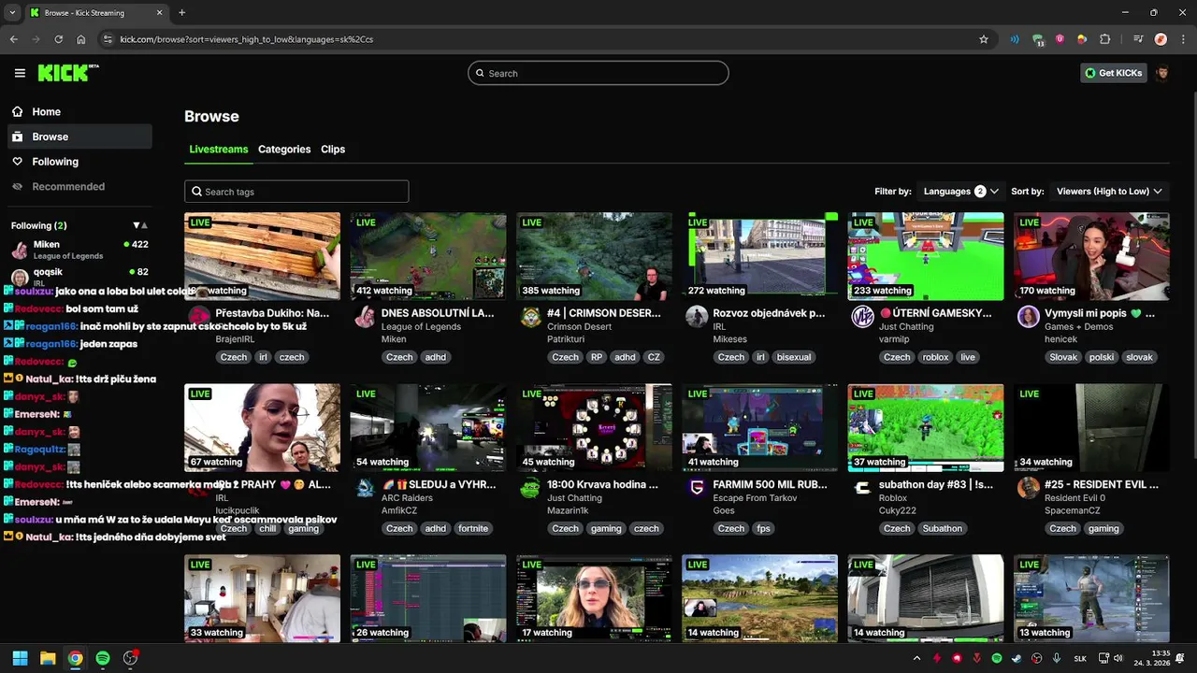1197x673 pixels.
Task: Switch to the Livestreams tab
Action: click(219, 150)
